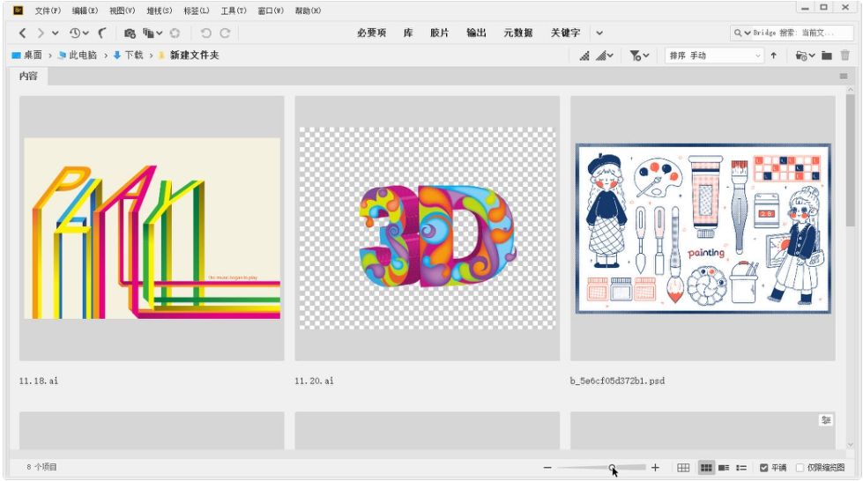Switch to the 必要项 workspace
Screen dimensions: 863x481
pyautogui.click(x=371, y=33)
